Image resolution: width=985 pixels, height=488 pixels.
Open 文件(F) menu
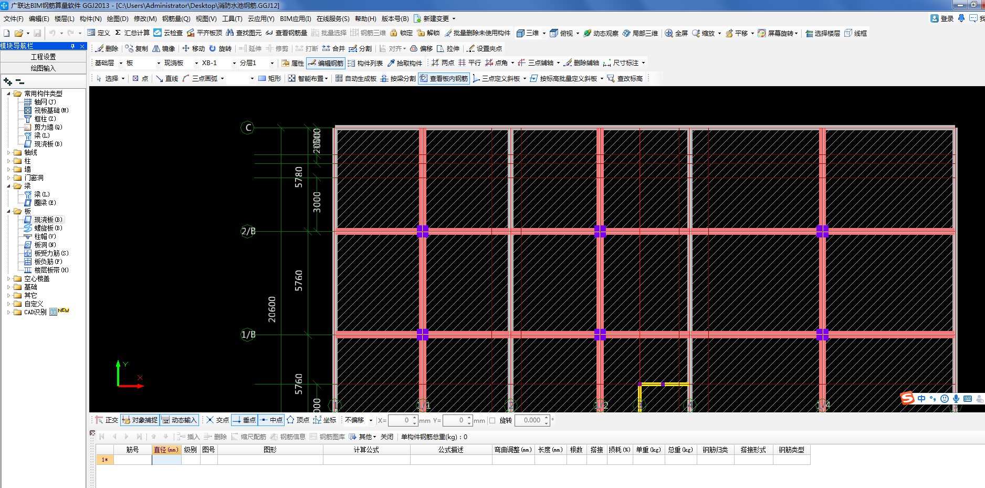tap(13, 18)
